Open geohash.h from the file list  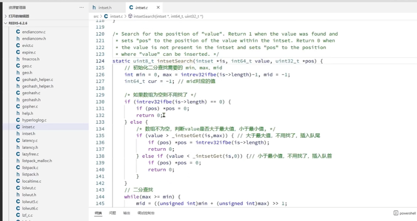coord(32,100)
